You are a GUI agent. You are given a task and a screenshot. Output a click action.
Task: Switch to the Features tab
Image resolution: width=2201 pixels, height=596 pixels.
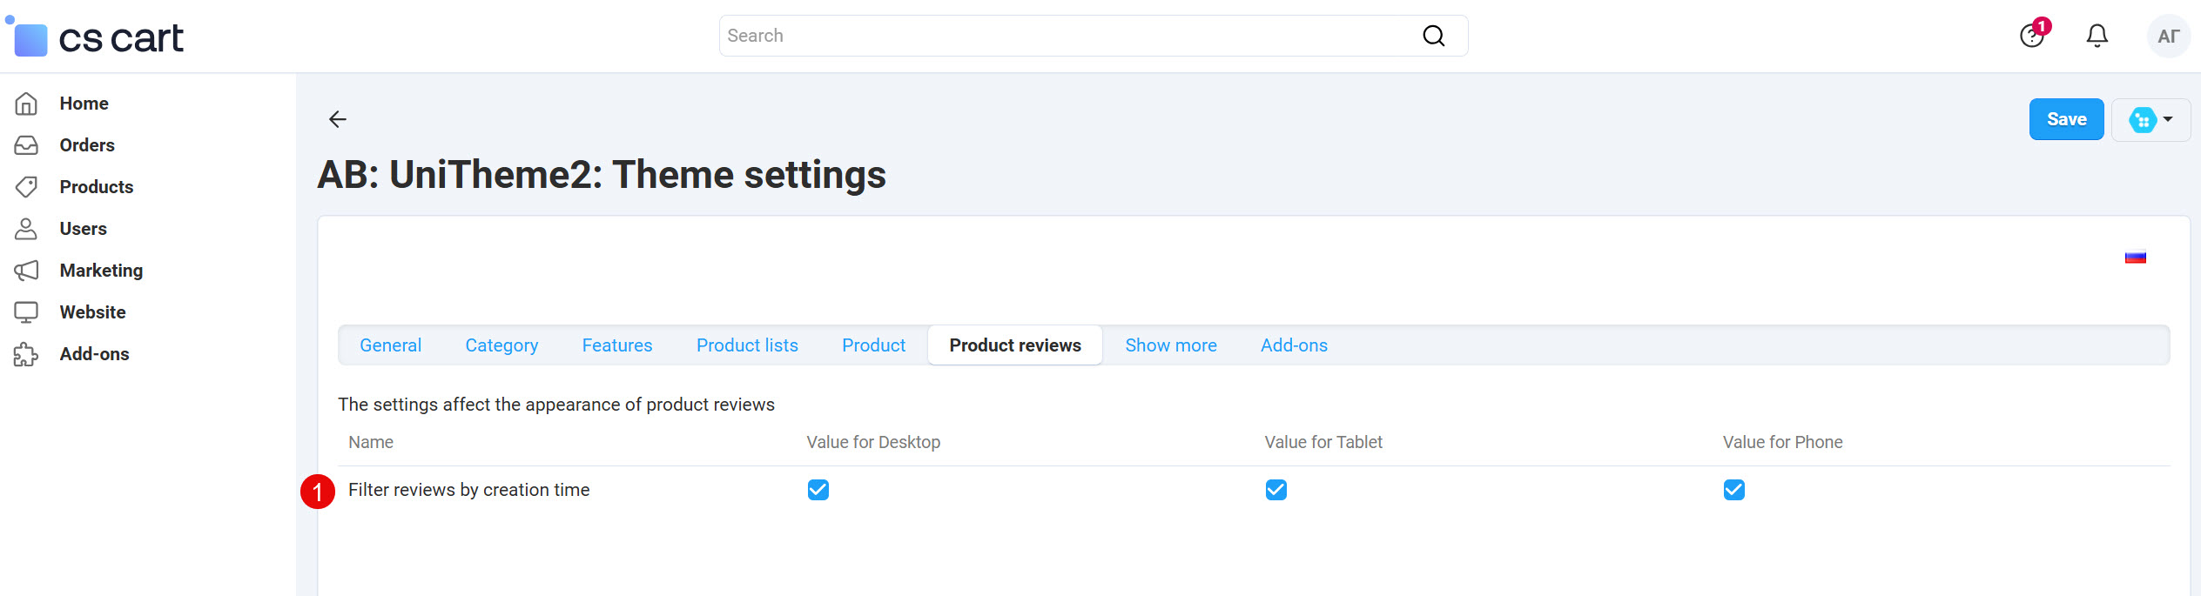pyautogui.click(x=617, y=345)
